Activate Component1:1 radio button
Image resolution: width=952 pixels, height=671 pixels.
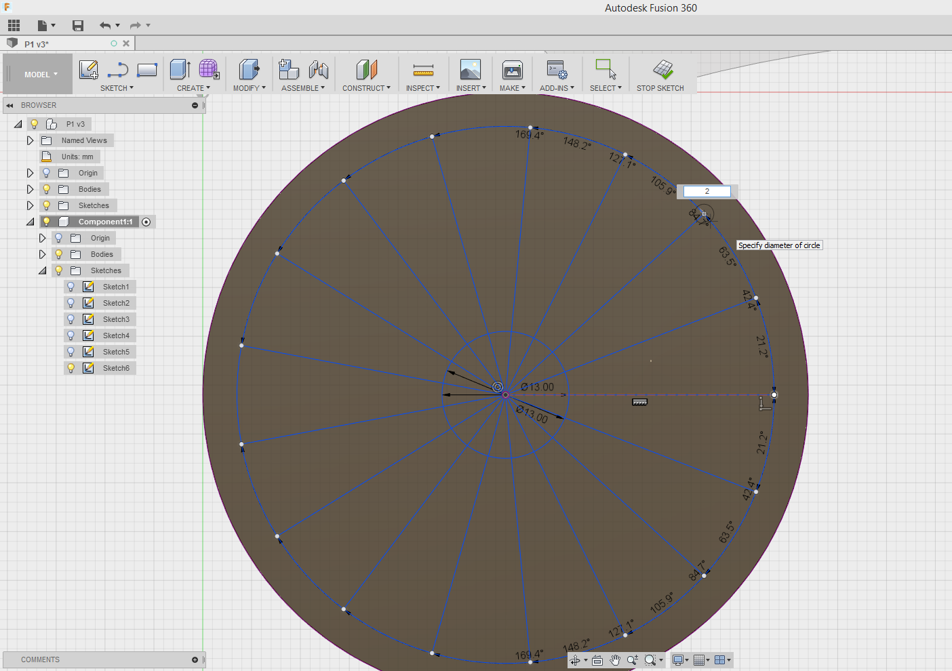(146, 222)
